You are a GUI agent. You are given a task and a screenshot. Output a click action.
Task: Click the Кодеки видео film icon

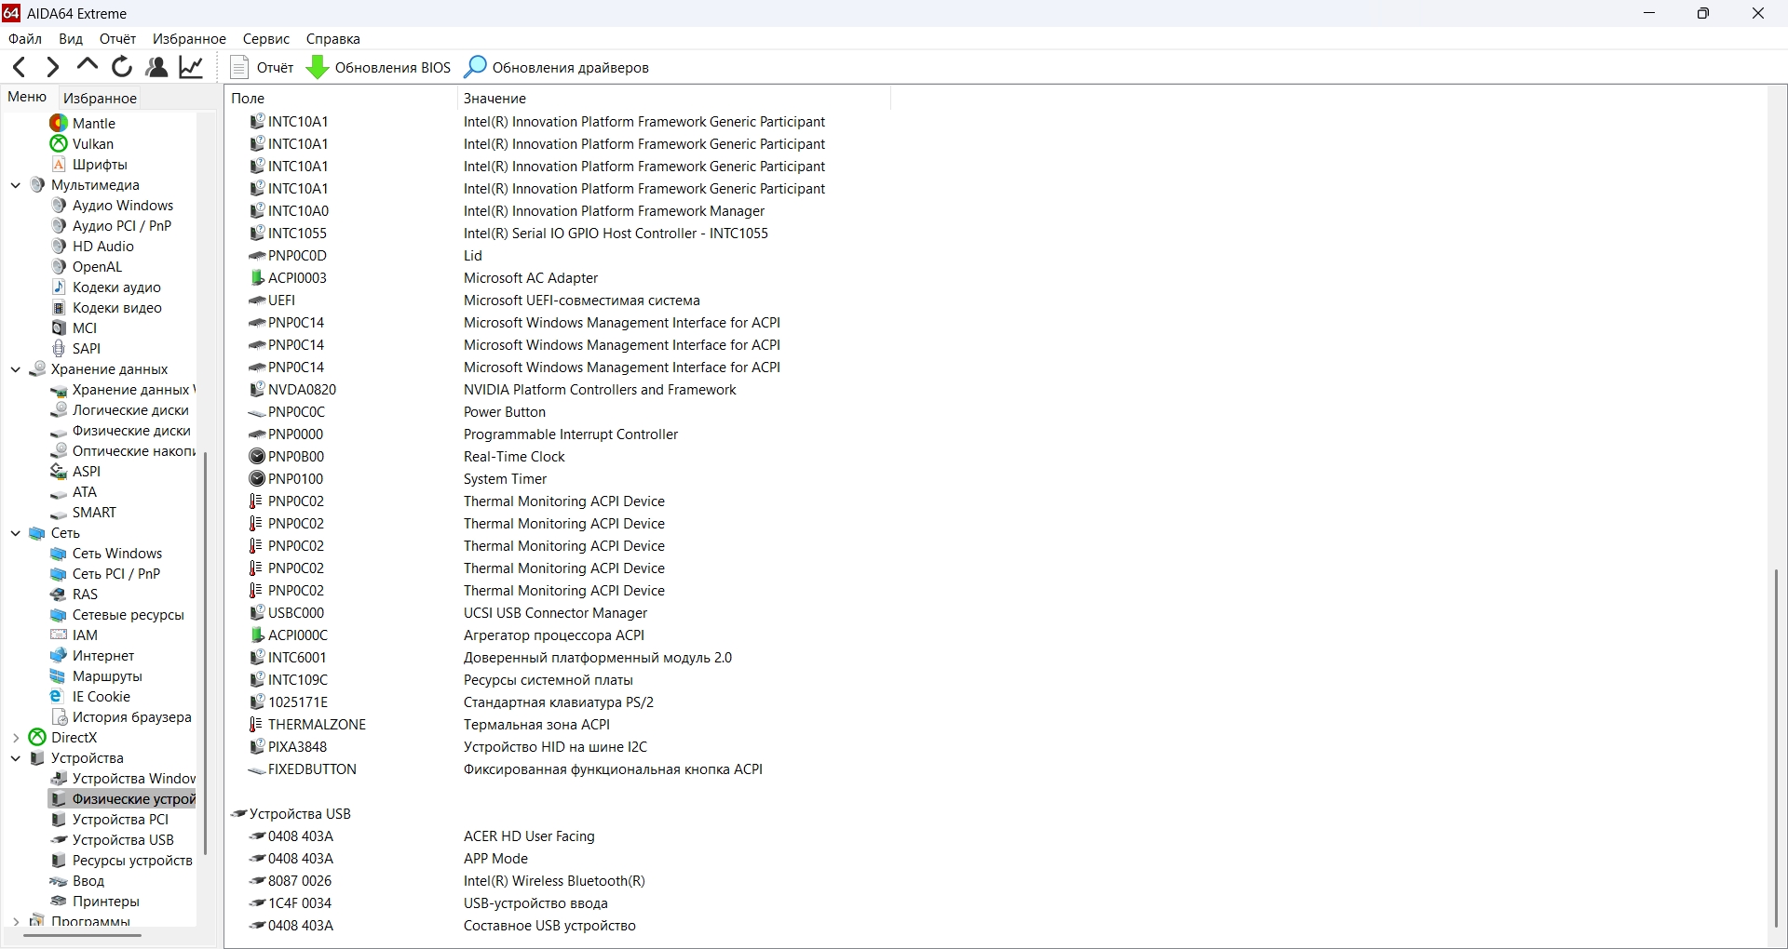pyautogui.click(x=59, y=307)
